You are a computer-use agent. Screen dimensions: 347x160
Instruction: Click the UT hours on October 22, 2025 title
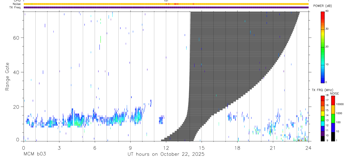(x=166, y=154)
